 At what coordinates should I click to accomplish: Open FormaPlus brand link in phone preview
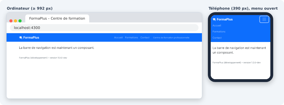(223, 19)
